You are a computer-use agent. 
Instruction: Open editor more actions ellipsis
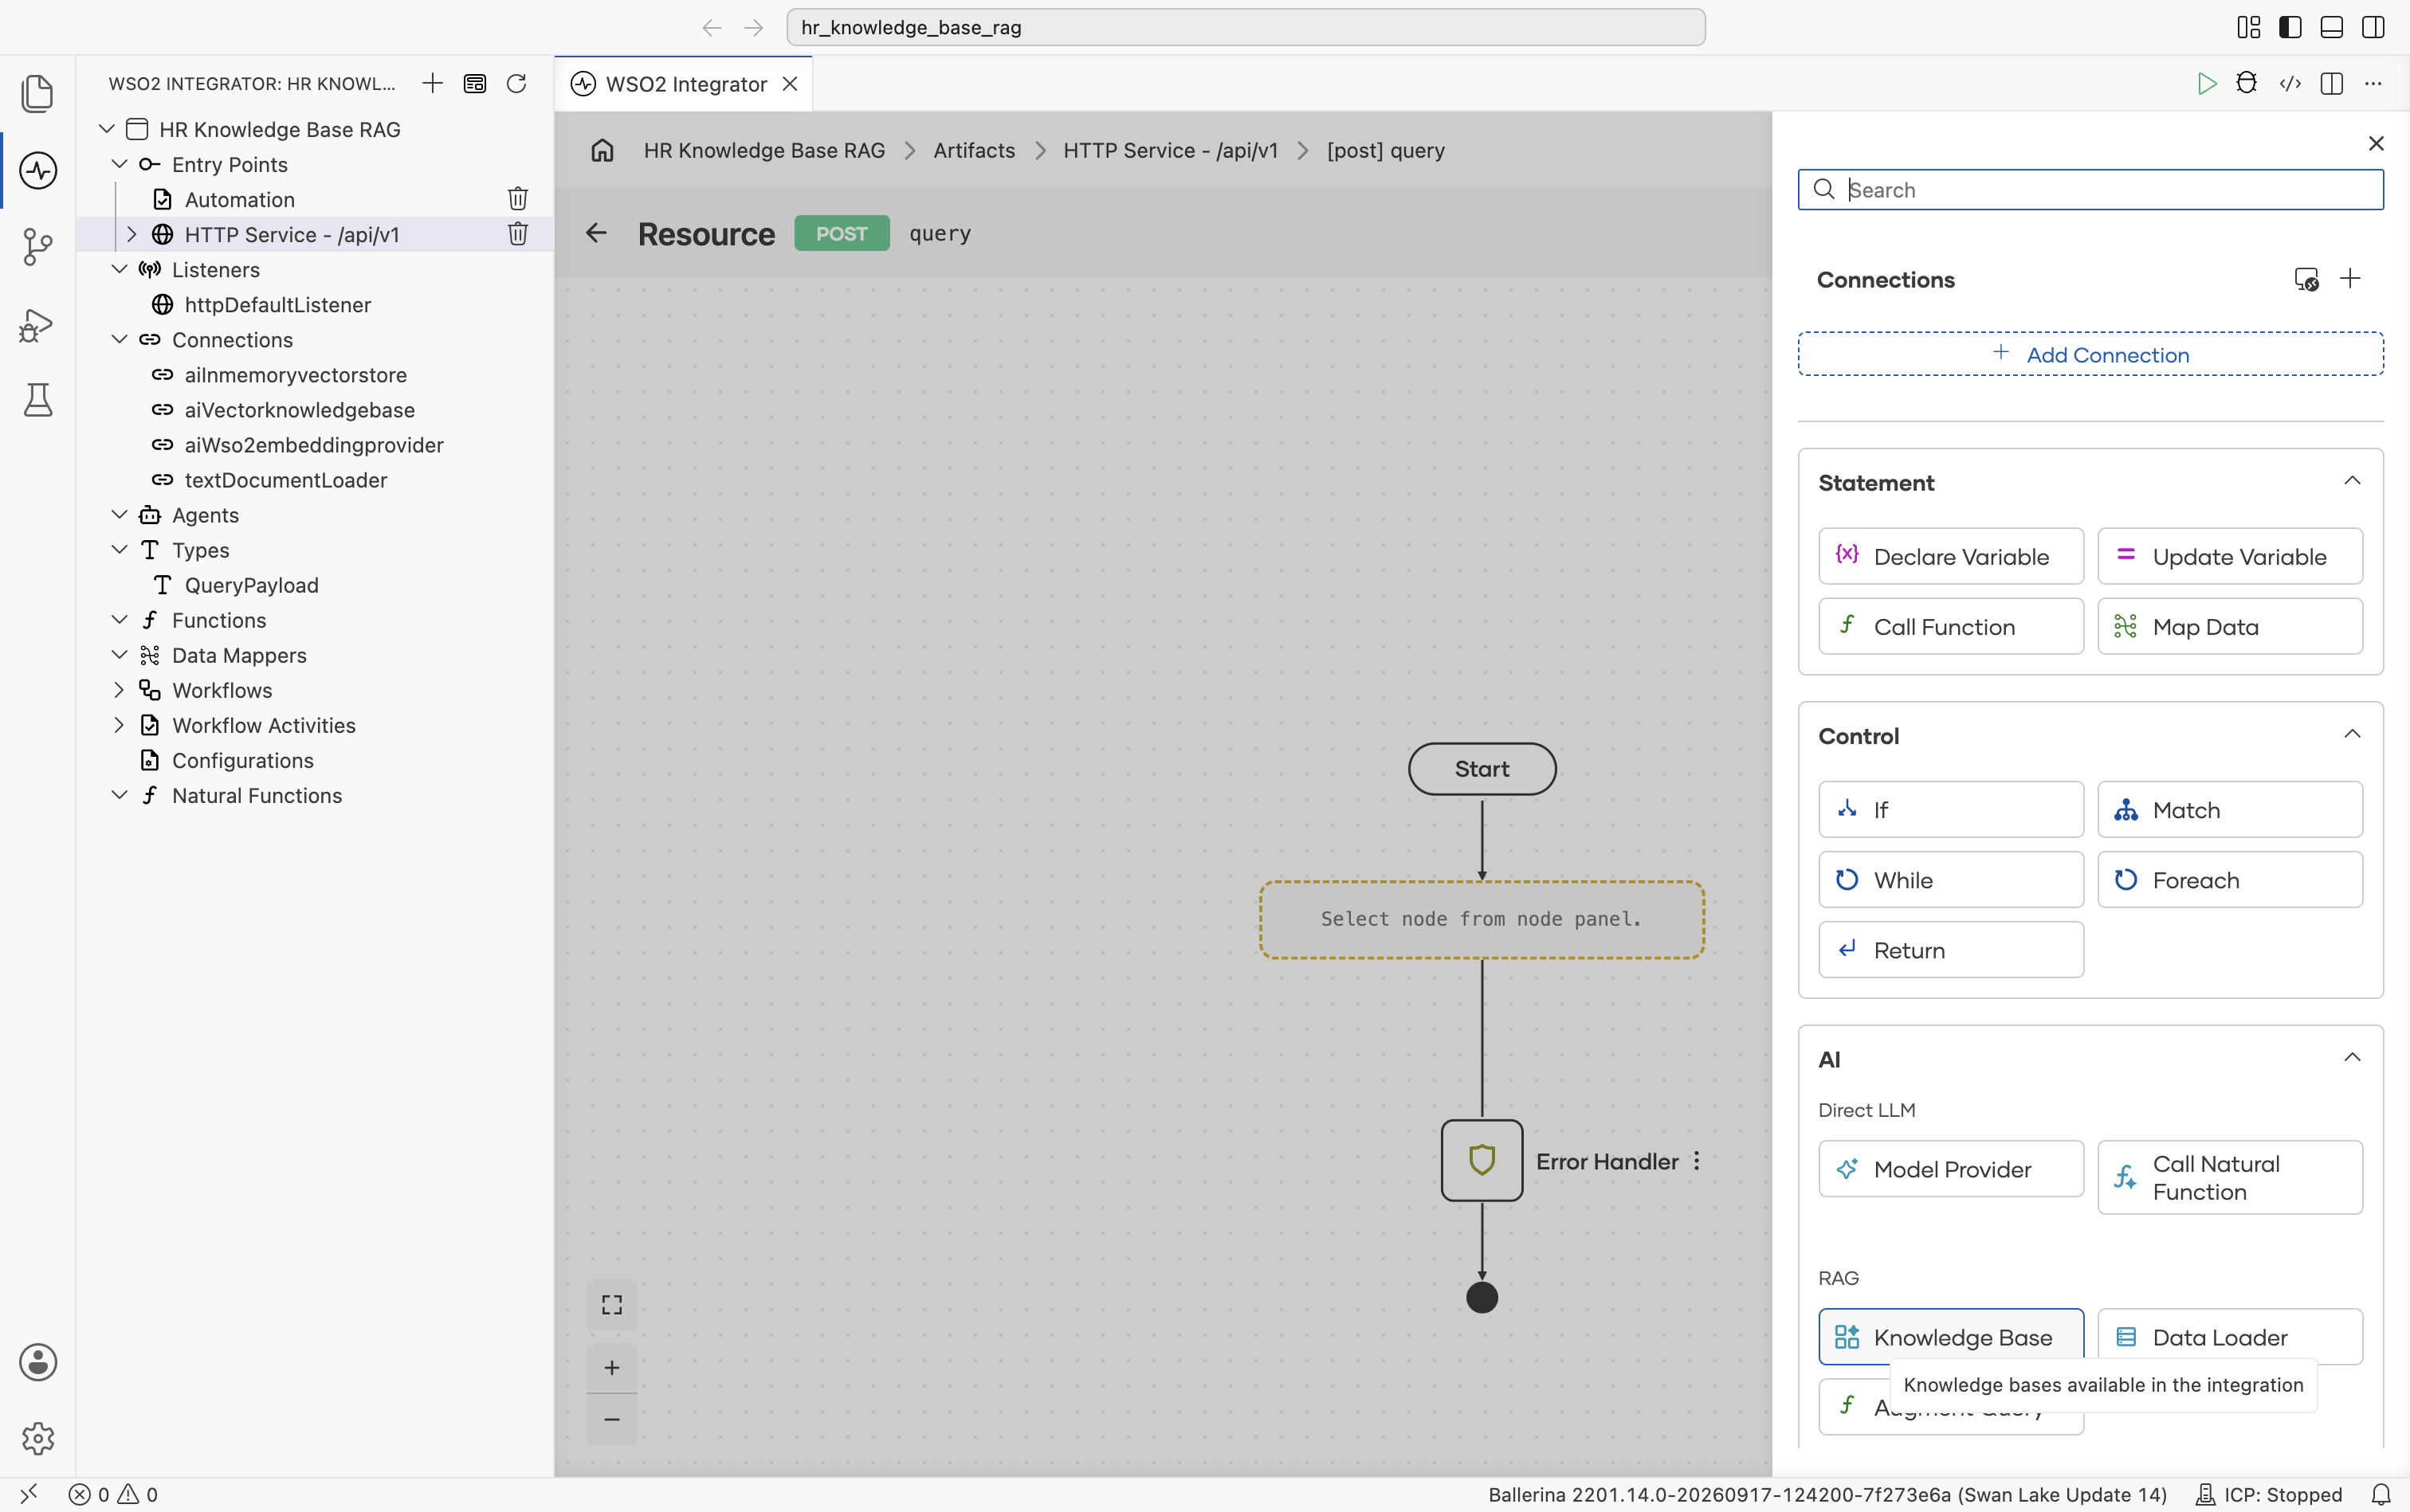click(2373, 83)
